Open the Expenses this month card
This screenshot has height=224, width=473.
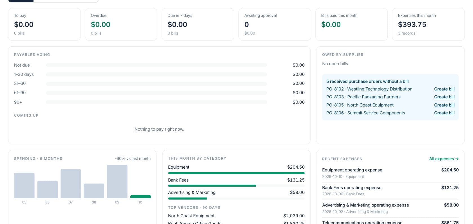428,24
